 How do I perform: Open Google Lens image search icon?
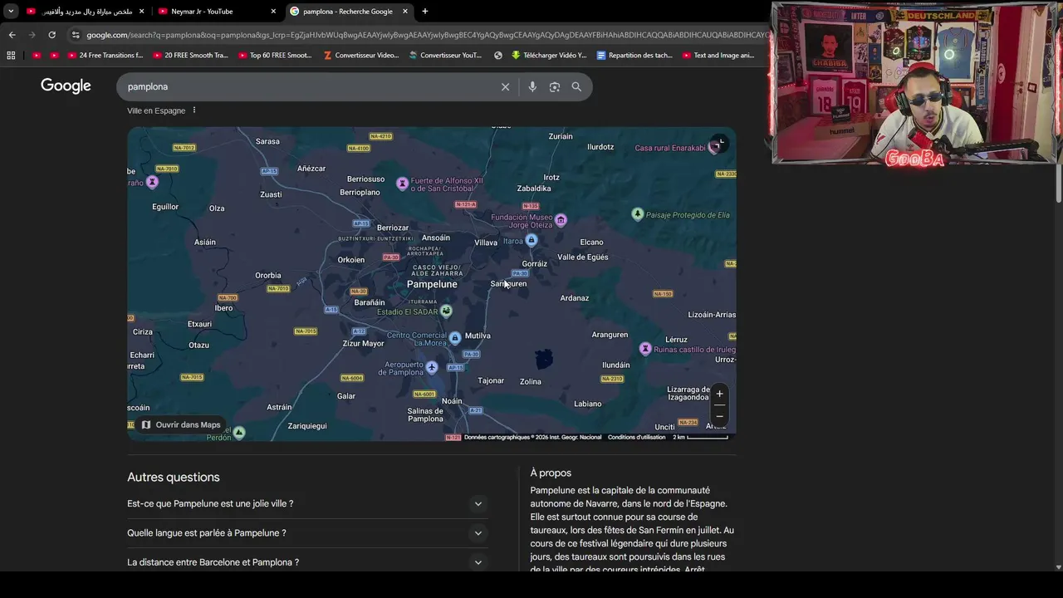coord(555,86)
